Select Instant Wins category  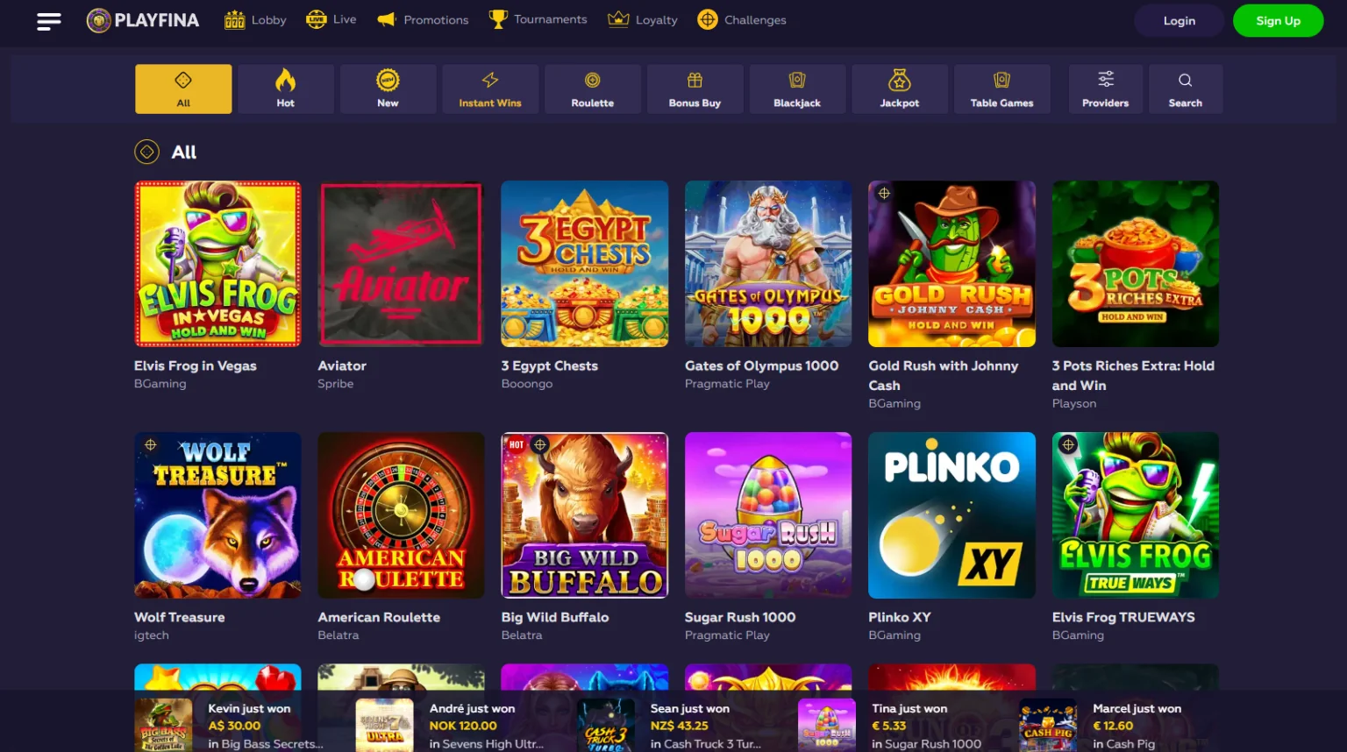click(490, 89)
